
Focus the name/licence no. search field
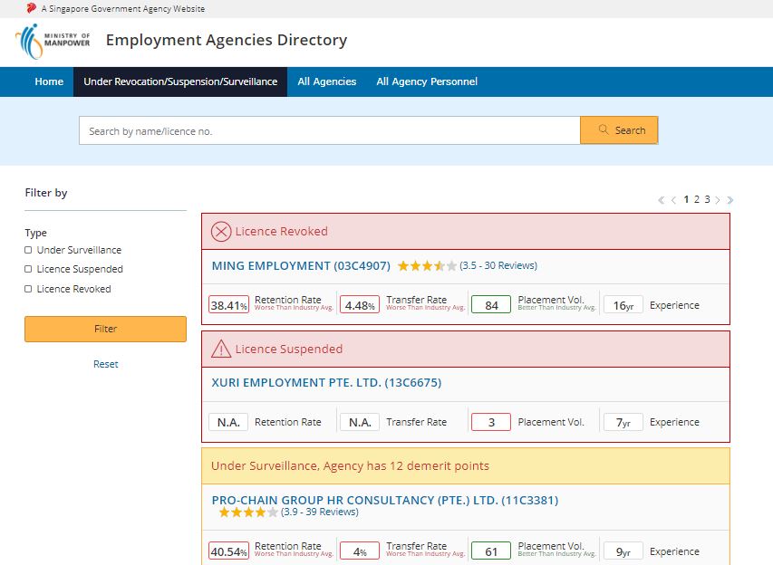pyautogui.click(x=329, y=130)
